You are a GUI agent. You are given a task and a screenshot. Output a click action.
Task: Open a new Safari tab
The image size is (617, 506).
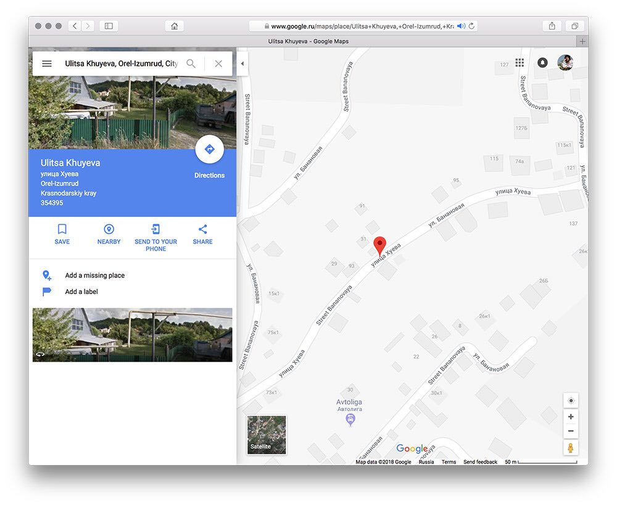click(582, 41)
